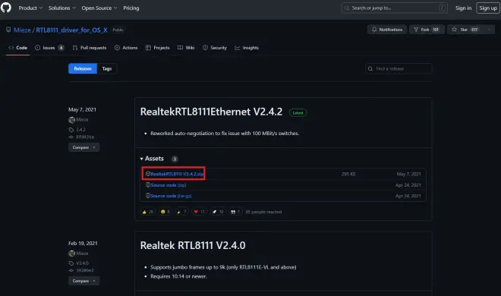Screen dimensions: 501x296
Task: Expand the Solutions menu
Action: coord(62,8)
